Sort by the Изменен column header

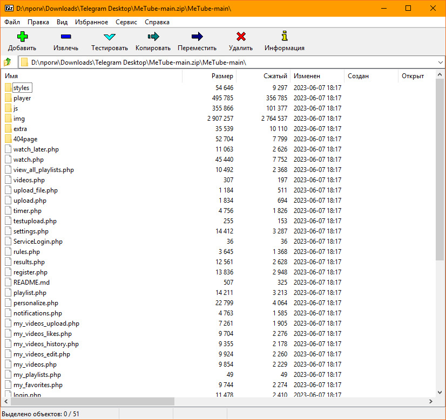coord(307,76)
